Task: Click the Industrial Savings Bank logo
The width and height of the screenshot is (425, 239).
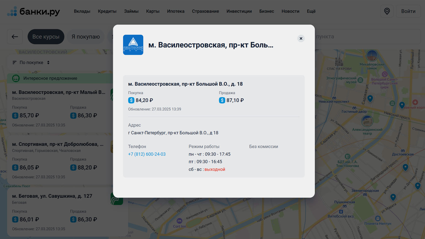Action: point(133,45)
